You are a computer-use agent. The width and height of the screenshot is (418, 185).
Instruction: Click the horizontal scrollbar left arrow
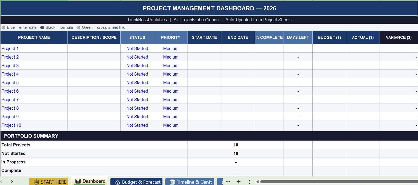tap(257, 182)
